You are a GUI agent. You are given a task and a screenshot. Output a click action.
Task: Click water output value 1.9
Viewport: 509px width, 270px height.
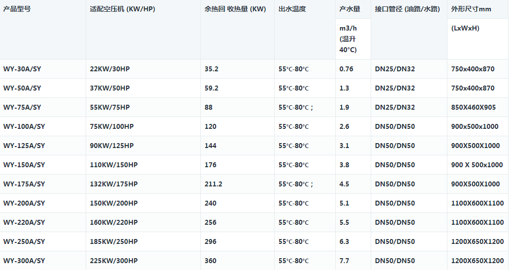344,107
